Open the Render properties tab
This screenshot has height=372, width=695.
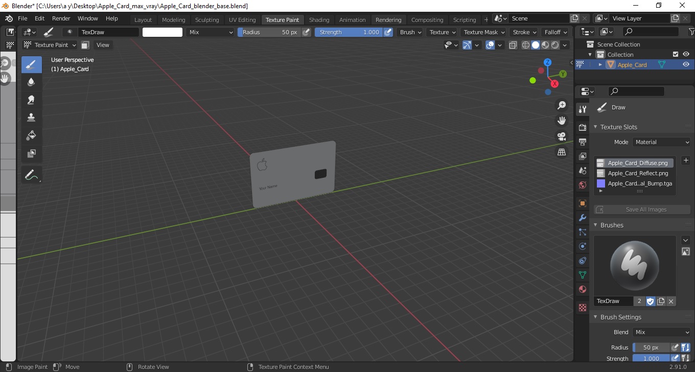pyautogui.click(x=582, y=127)
